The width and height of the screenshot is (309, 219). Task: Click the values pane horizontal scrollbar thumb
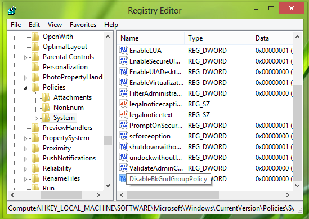(x=173, y=195)
